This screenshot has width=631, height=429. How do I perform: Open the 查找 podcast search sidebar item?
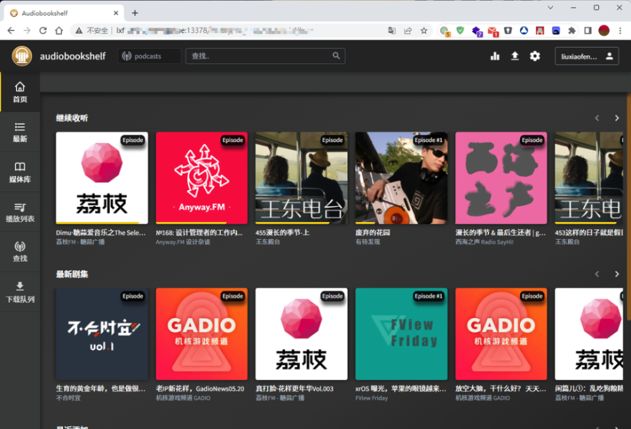20,252
